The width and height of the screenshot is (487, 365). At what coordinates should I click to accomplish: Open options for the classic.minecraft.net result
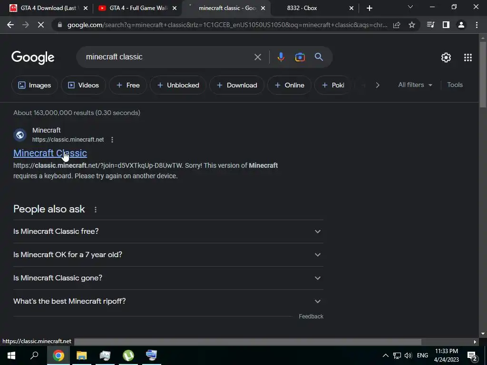point(112,140)
